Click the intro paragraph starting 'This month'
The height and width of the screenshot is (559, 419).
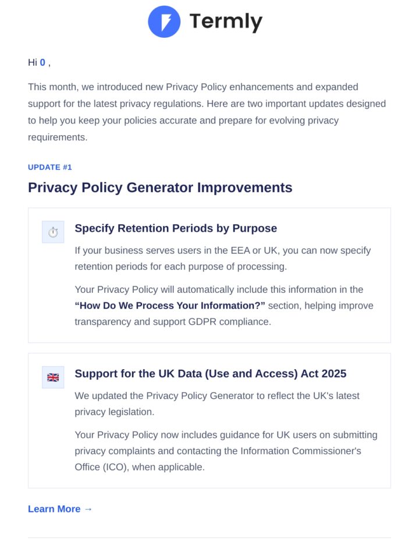coord(207,112)
